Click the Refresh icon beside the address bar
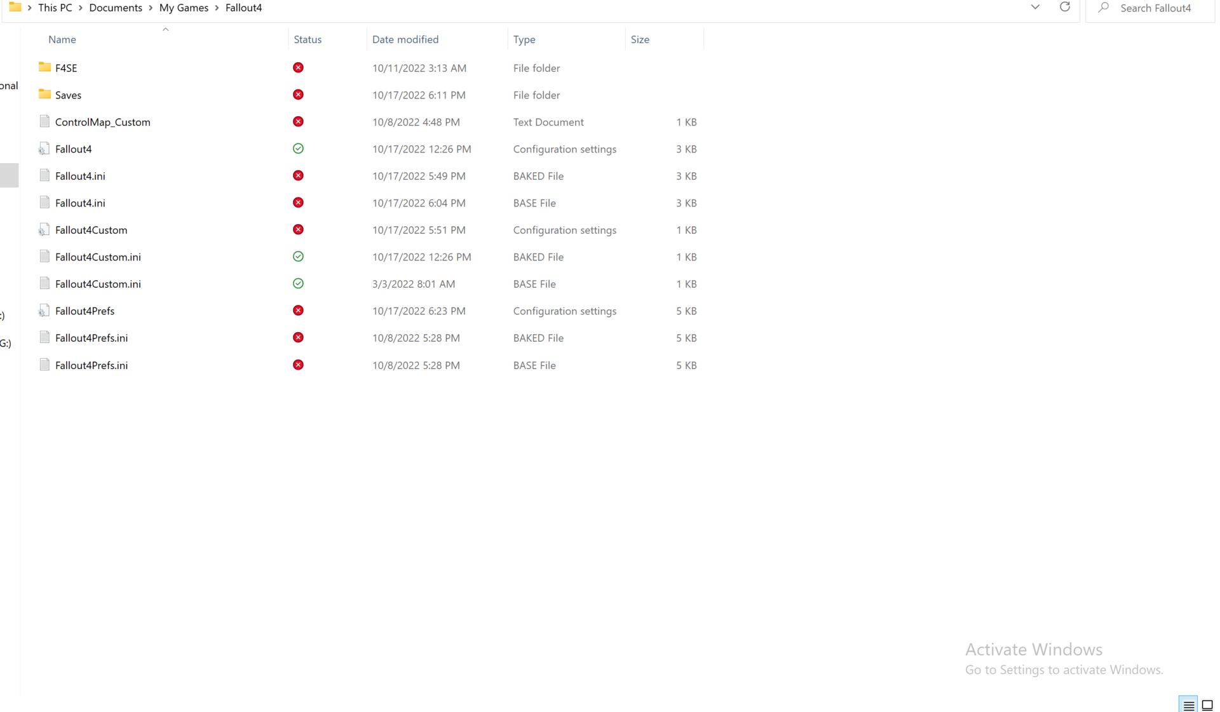This screenshot has width=1220, height=712. coord(1065,7)
